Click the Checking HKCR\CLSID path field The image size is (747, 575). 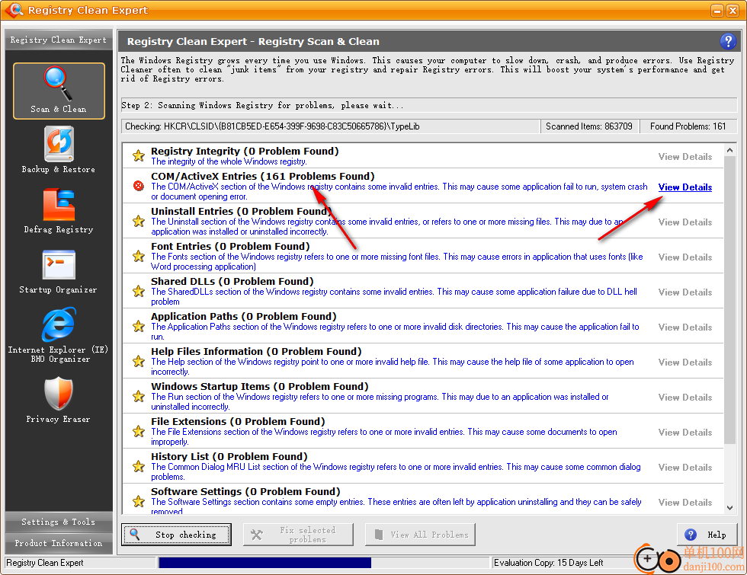330,126
